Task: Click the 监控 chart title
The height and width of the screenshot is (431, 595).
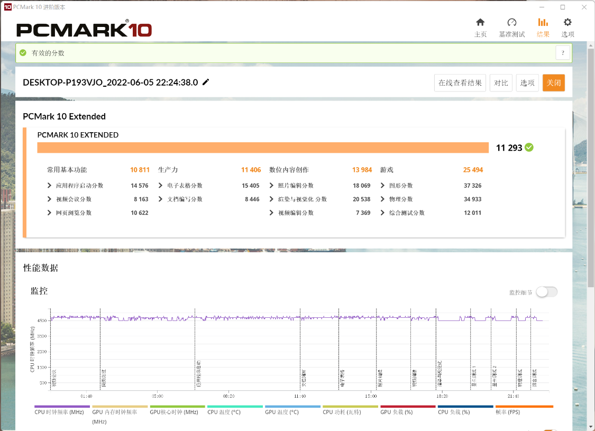Action: click(x=39, y=291)
